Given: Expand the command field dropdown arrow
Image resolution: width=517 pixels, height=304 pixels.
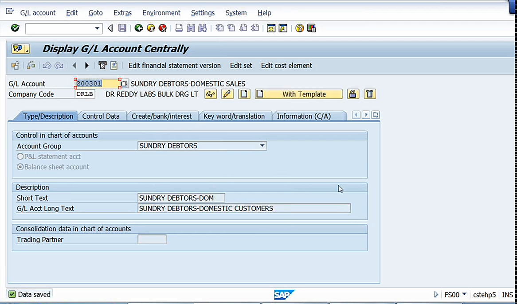Looking at the screenshot, I should click(97, 28).
